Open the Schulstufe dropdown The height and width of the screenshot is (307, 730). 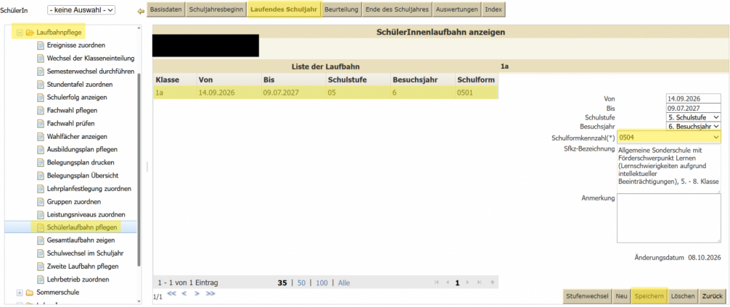click(693, 117)
